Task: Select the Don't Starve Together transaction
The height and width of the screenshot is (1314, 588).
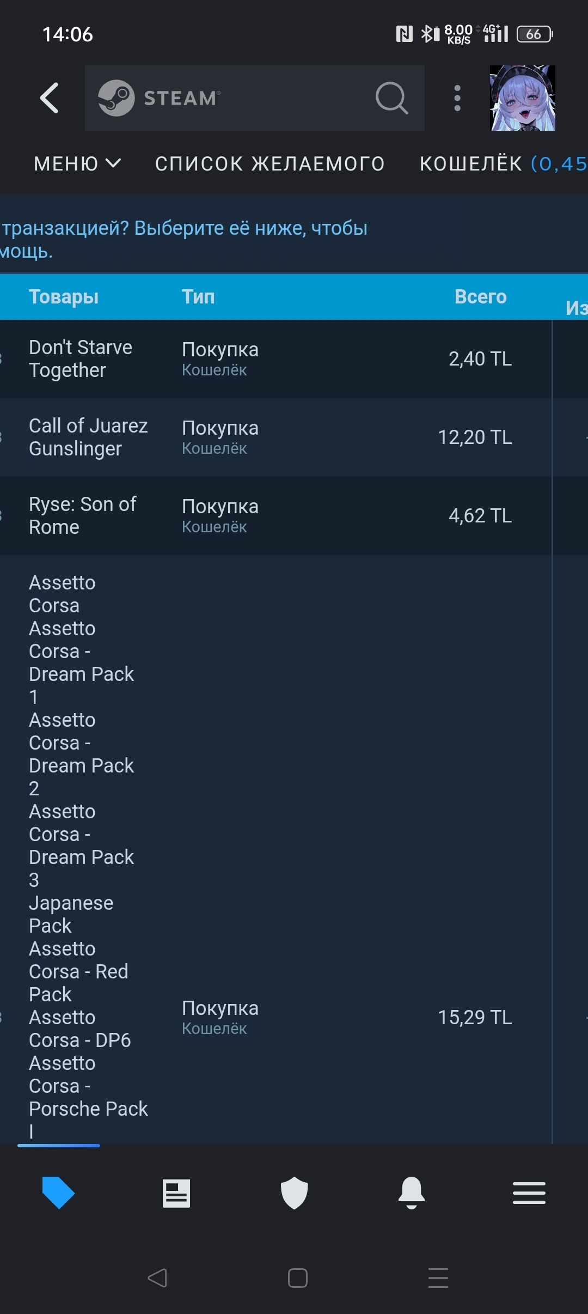Action: (81, 359)
